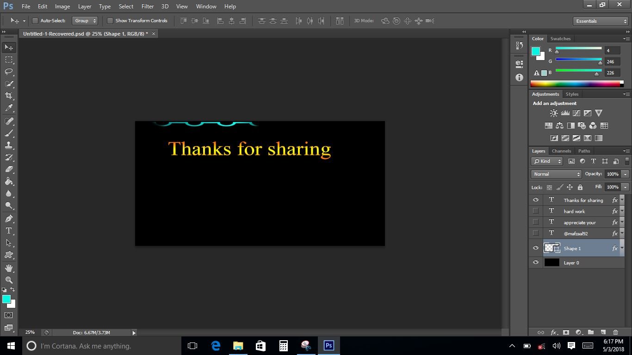Screen dimensions: 632x355
Task: Delete layer with trash icon
Action: click(x=615, y=332)
